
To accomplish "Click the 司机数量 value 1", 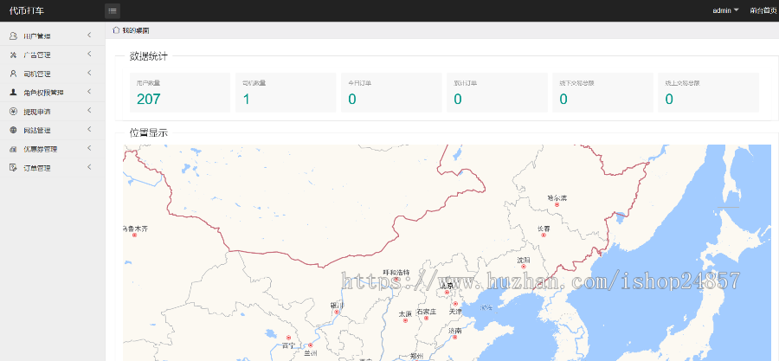I will (247, 100).
